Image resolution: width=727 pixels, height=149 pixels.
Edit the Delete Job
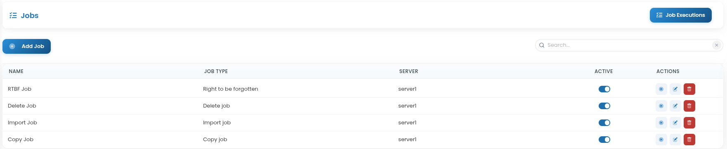[x=675, y=106]
